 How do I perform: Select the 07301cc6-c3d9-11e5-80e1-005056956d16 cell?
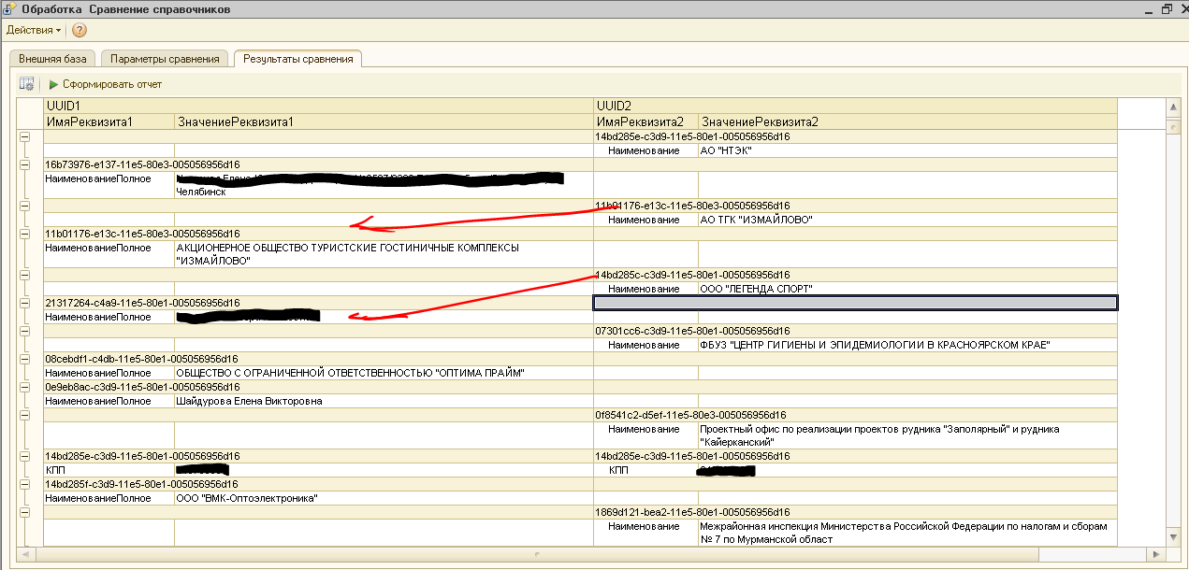coord(855,331)
